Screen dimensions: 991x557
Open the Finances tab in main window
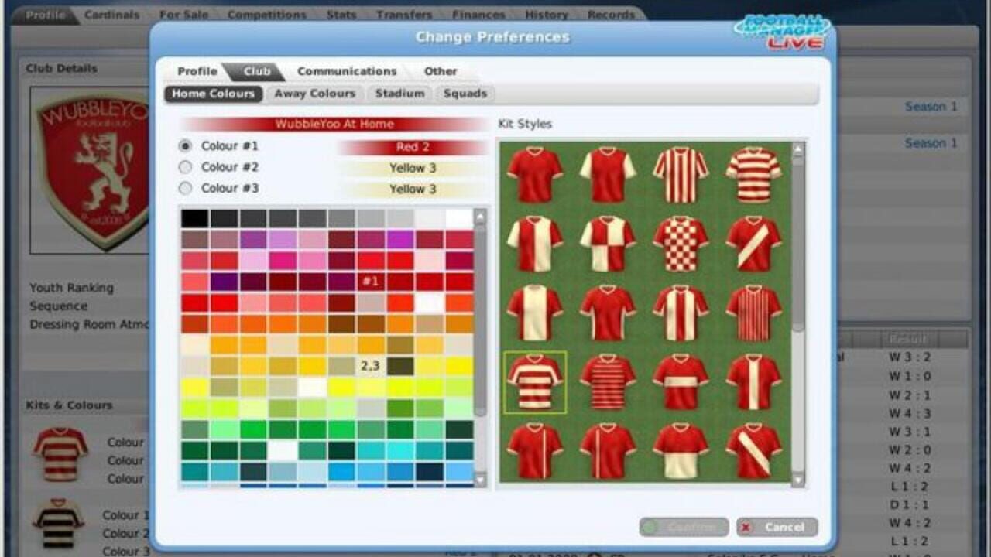[x=478, y=15]
